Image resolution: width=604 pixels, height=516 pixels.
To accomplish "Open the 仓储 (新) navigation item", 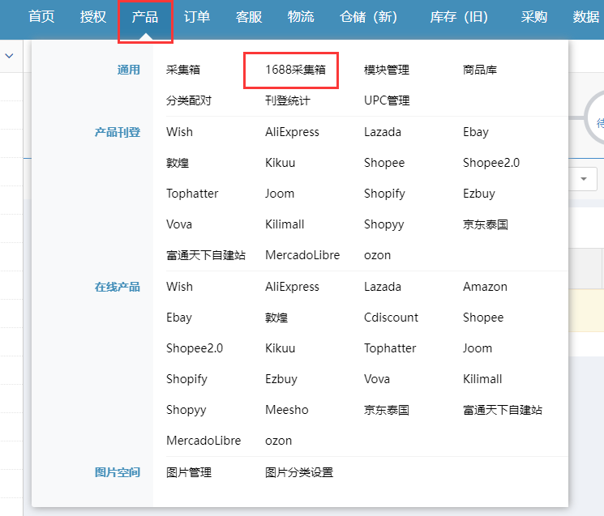I will tap(368, 17).
